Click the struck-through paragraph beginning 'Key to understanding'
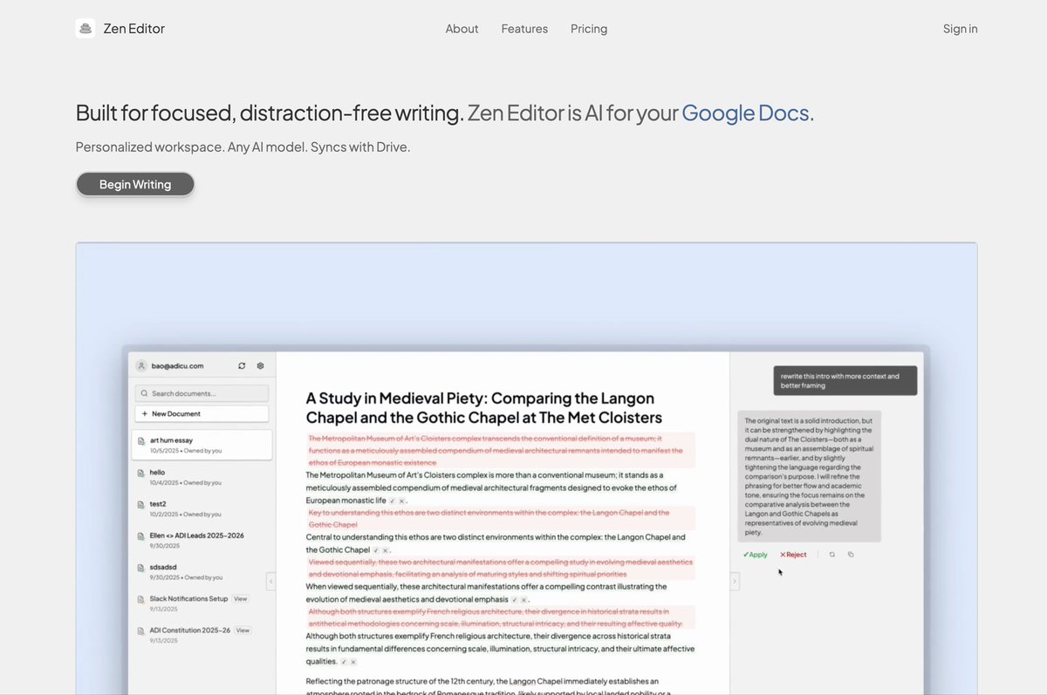 coord(501,519)
